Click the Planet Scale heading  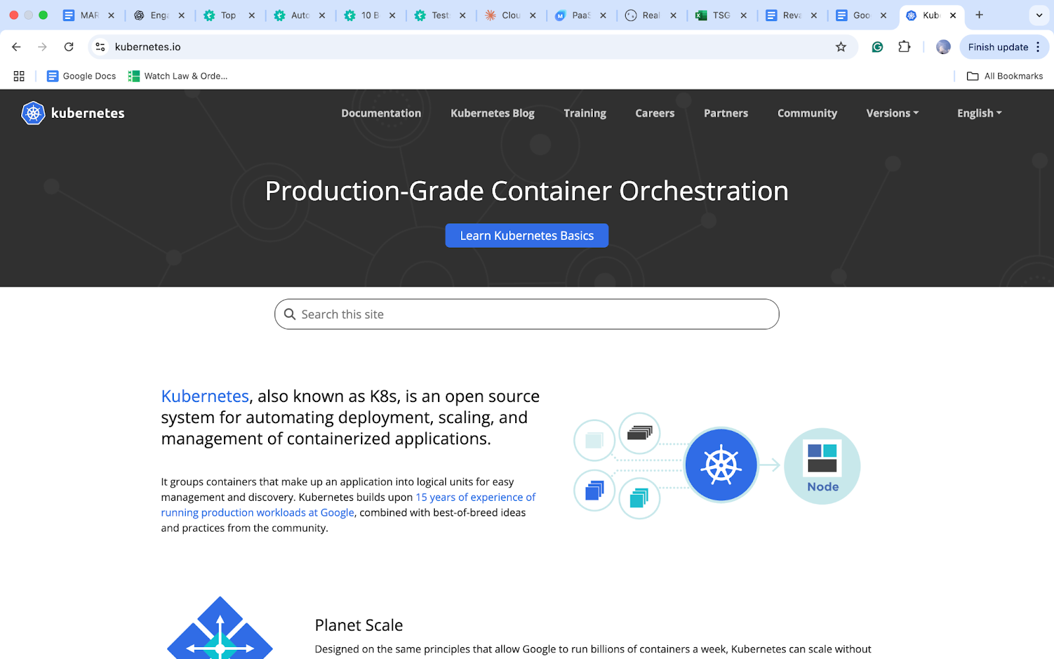click(359, 625)
